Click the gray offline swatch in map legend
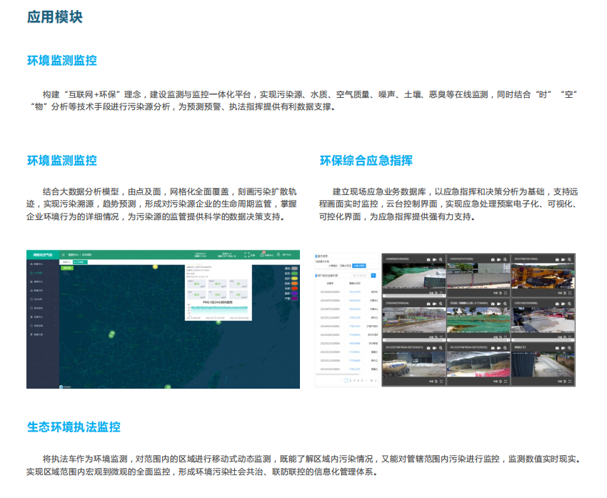Image resolution: width=607 pixels, height=498 pixels. [295, 269]
